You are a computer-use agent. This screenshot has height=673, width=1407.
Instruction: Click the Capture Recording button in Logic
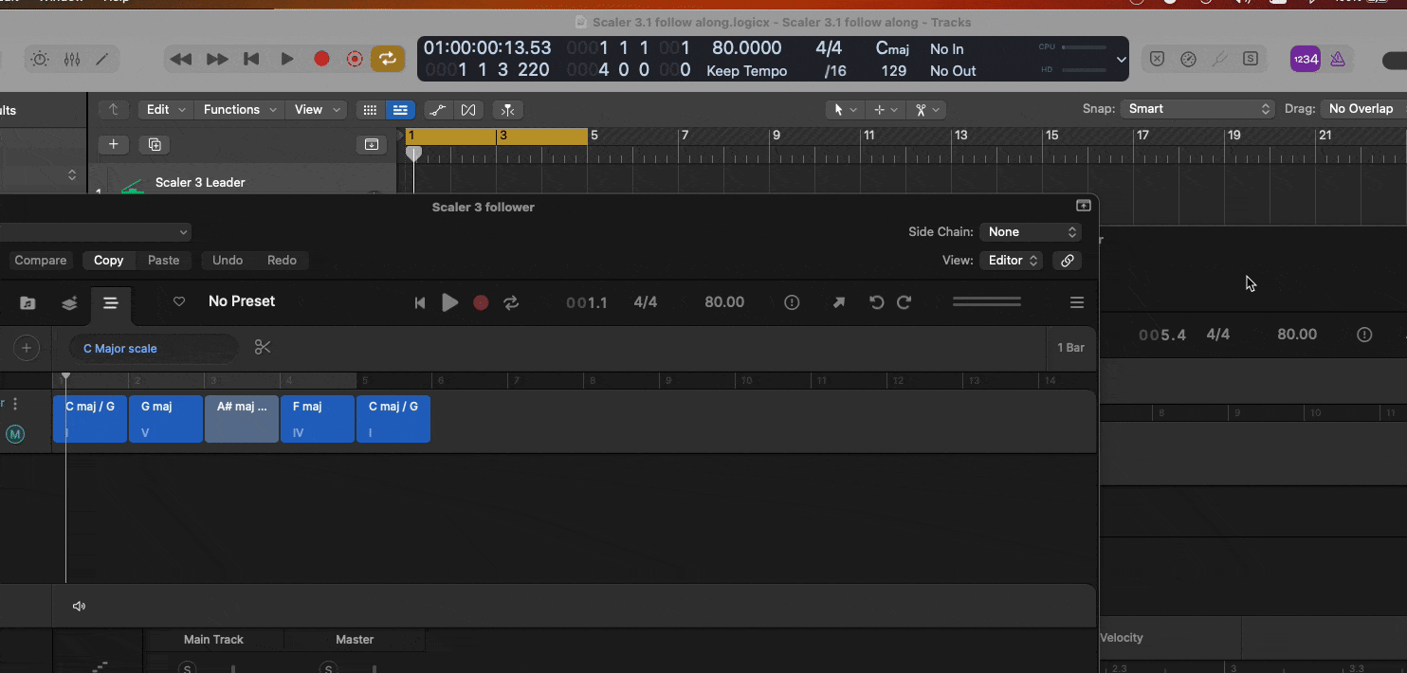pyautogui.click(x=355, y=59)
